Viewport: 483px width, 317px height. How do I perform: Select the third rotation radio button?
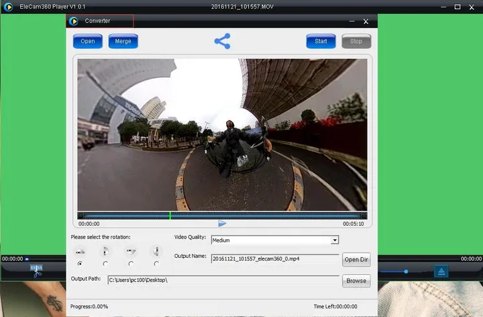(131, 264)
